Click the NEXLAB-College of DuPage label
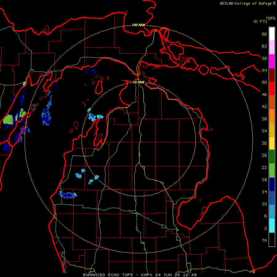This screenshot has width=277, height=277. (x=246, y=3)
